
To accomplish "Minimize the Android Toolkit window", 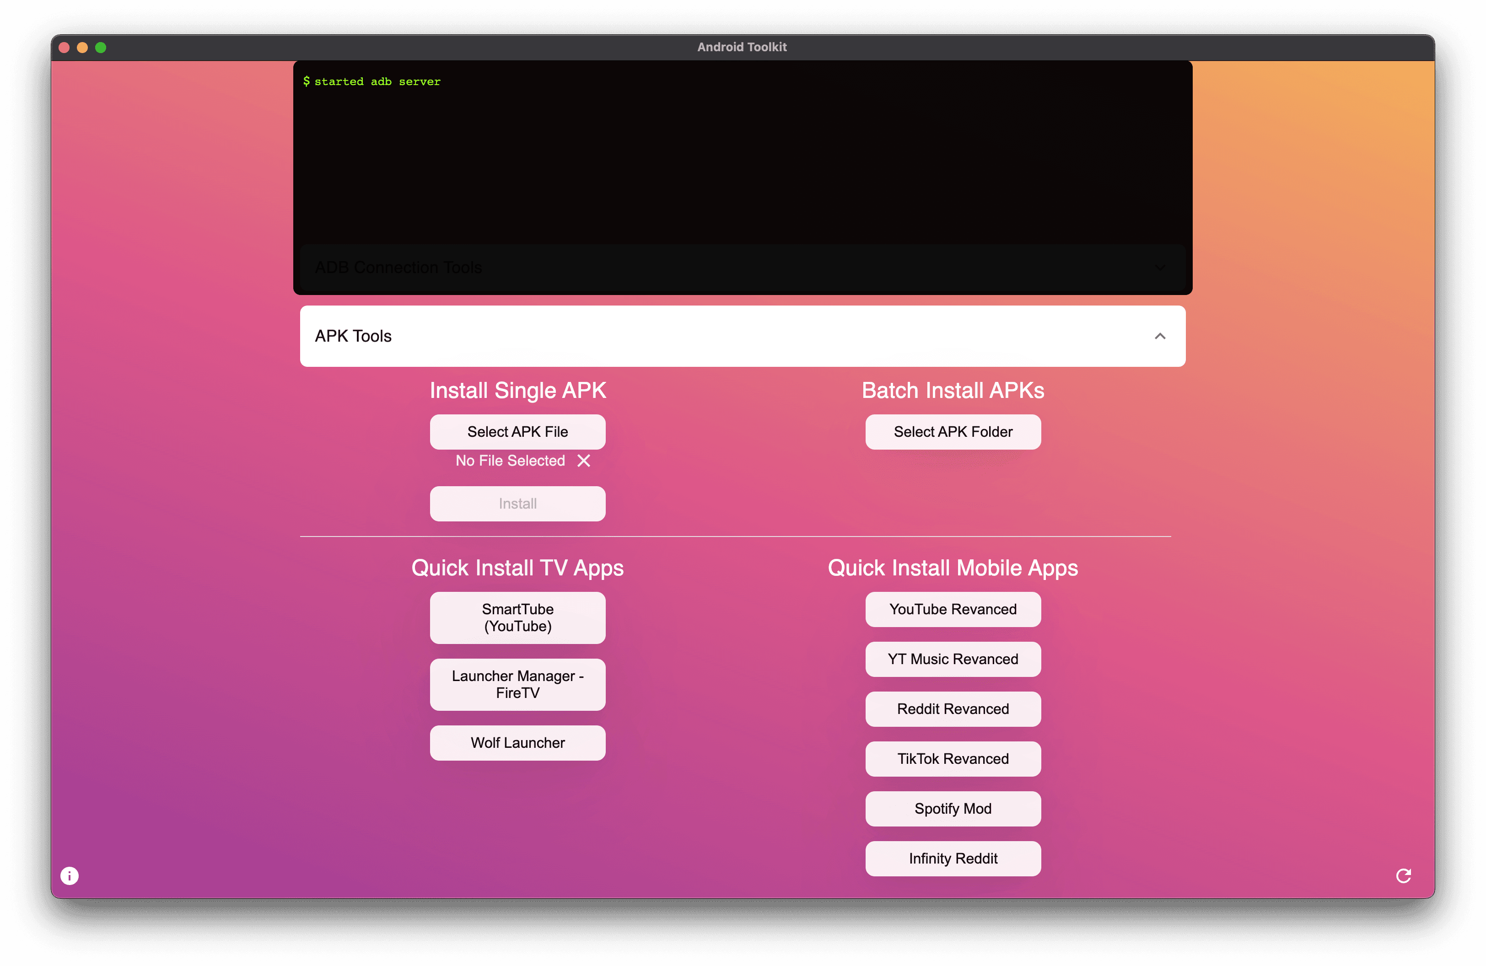I will (x=82, y=48).
